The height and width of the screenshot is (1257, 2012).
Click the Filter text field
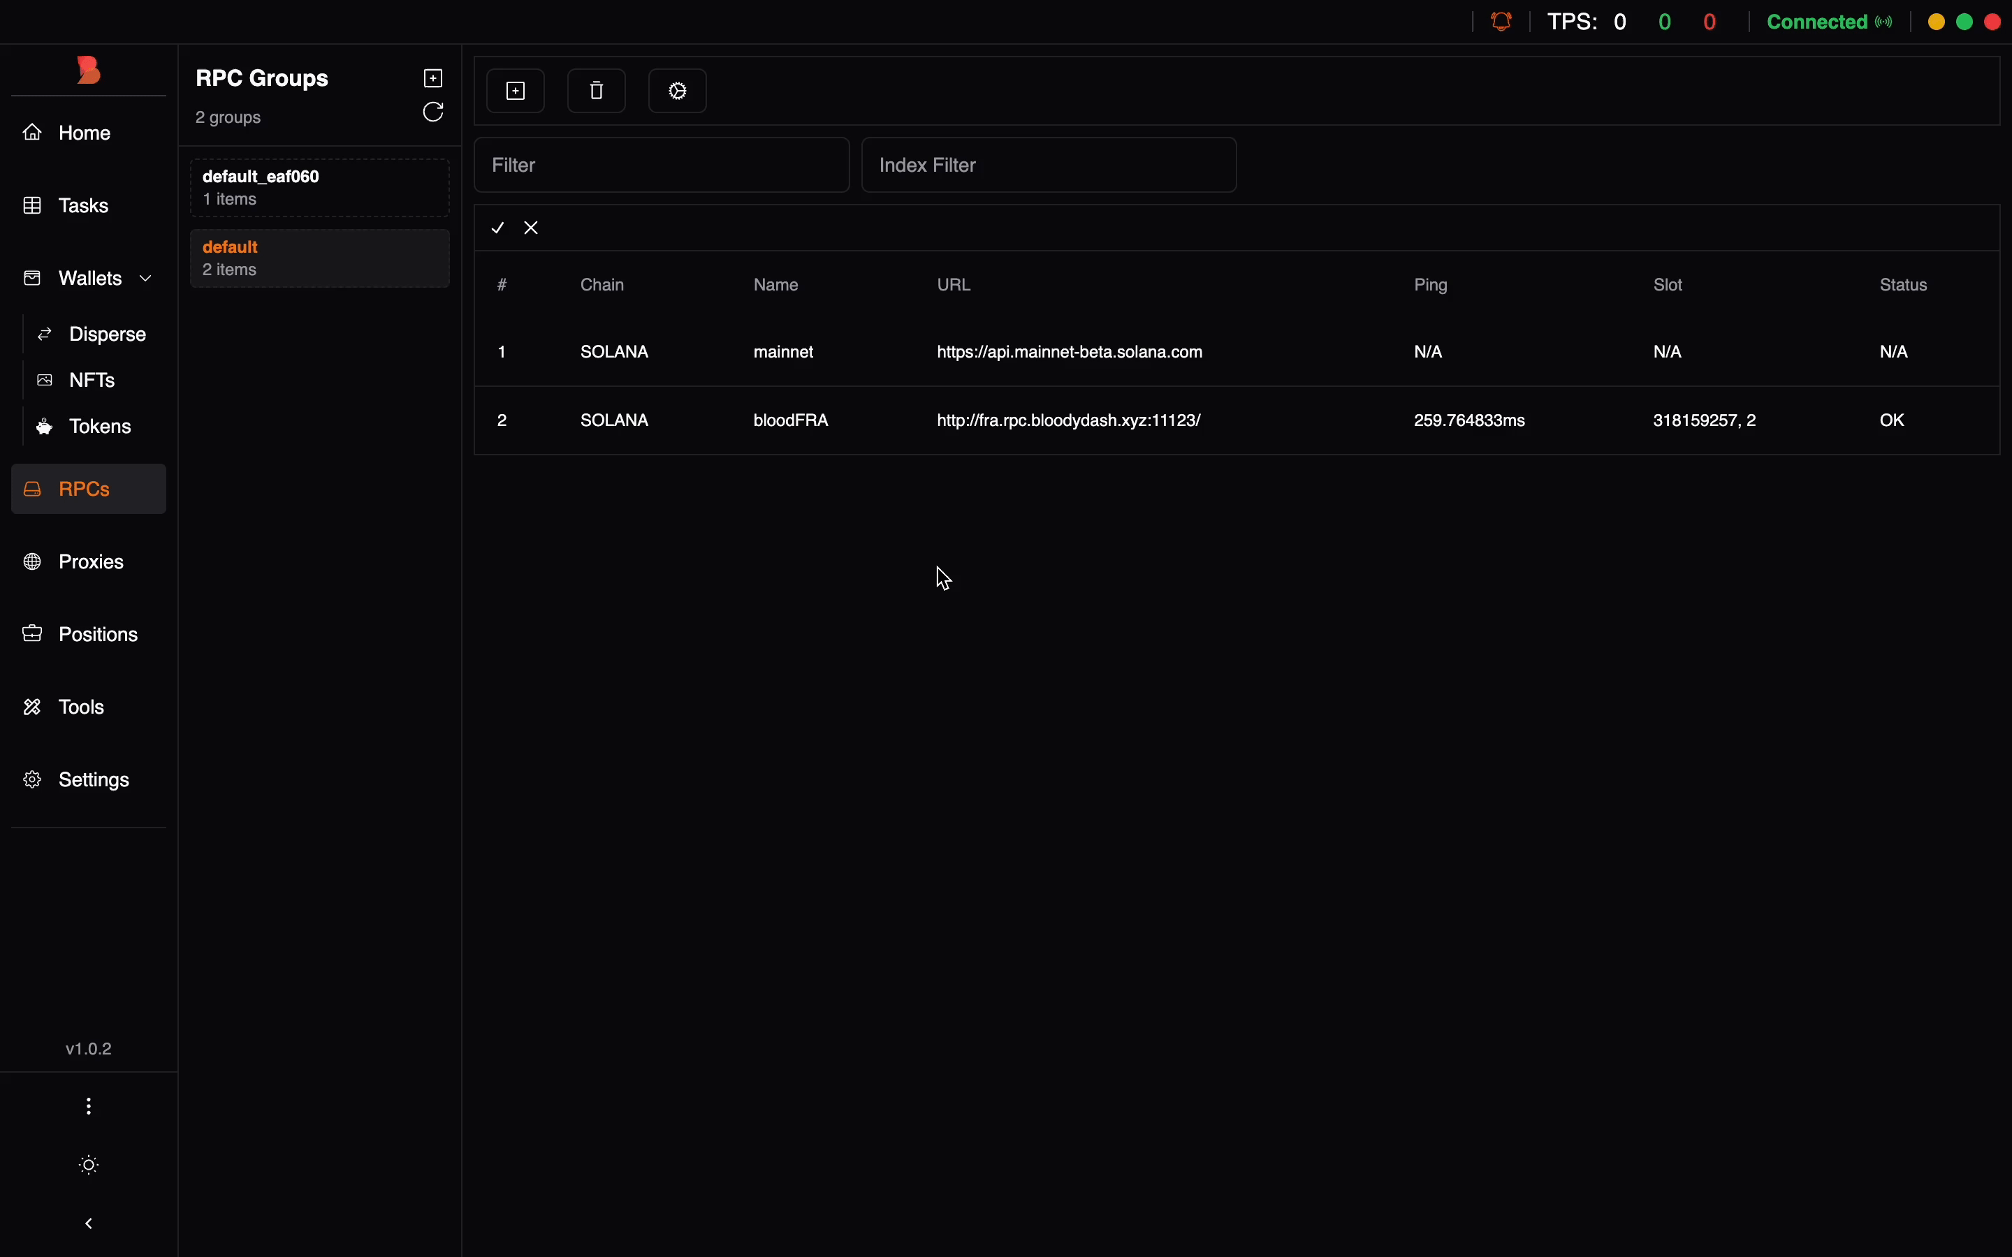[662, 166]
